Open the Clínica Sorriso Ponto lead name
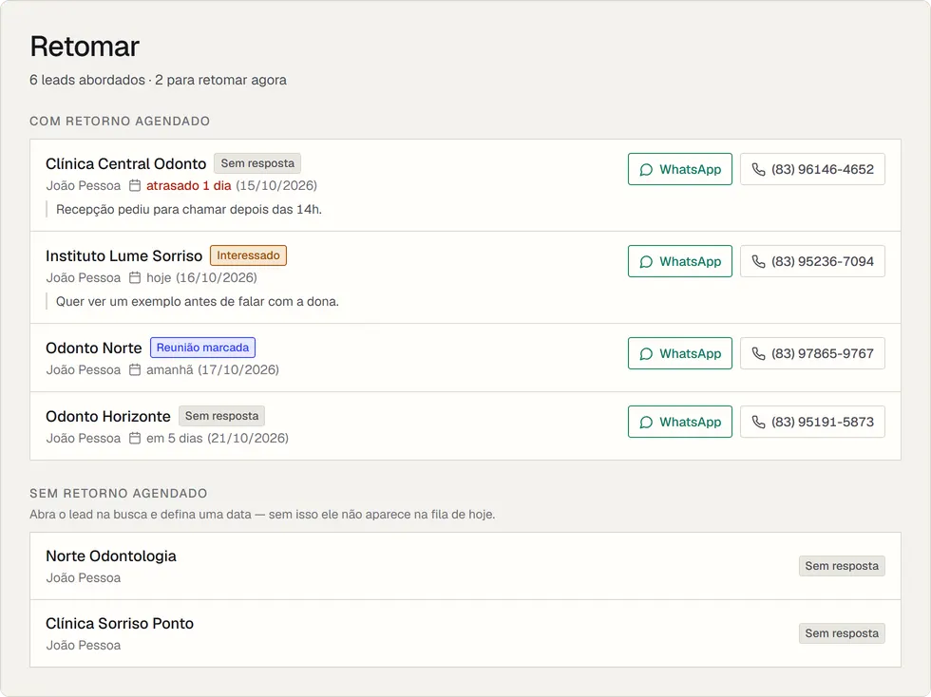This screenshot has height=697, width=931. coord(120,623)
